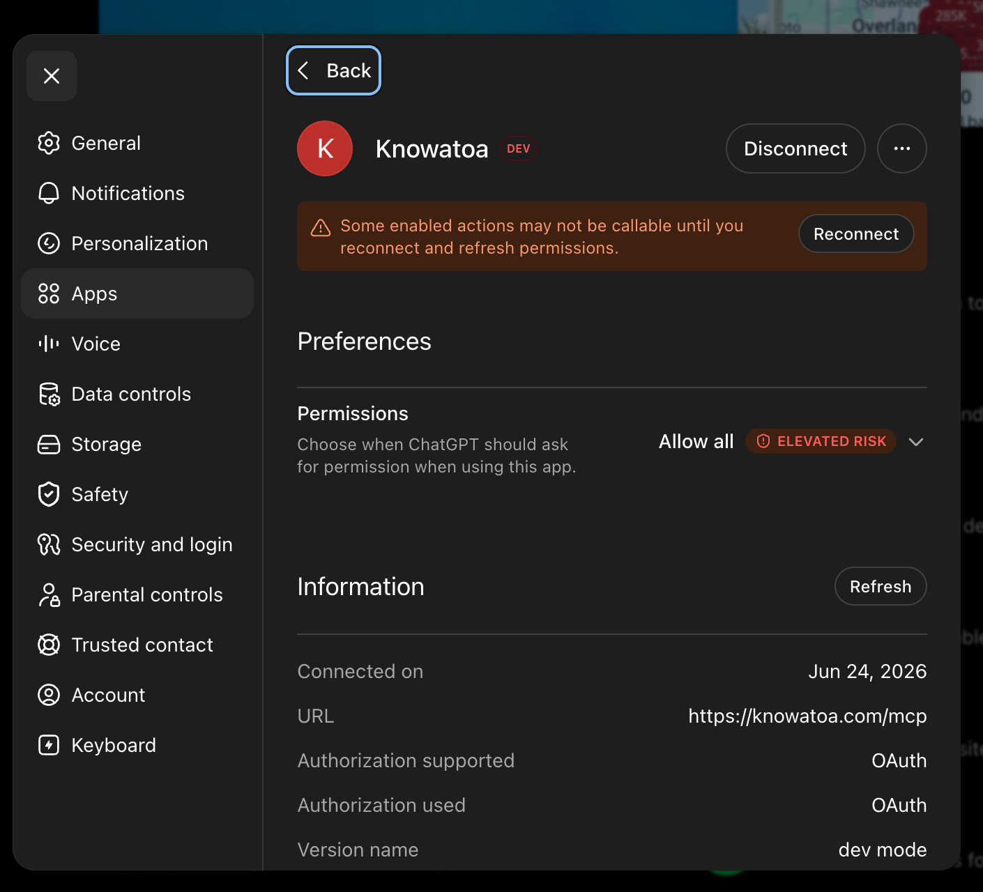Click the Safety shield icon
Viewport: 983px width, 892px height.
click(x=49, y=494)
